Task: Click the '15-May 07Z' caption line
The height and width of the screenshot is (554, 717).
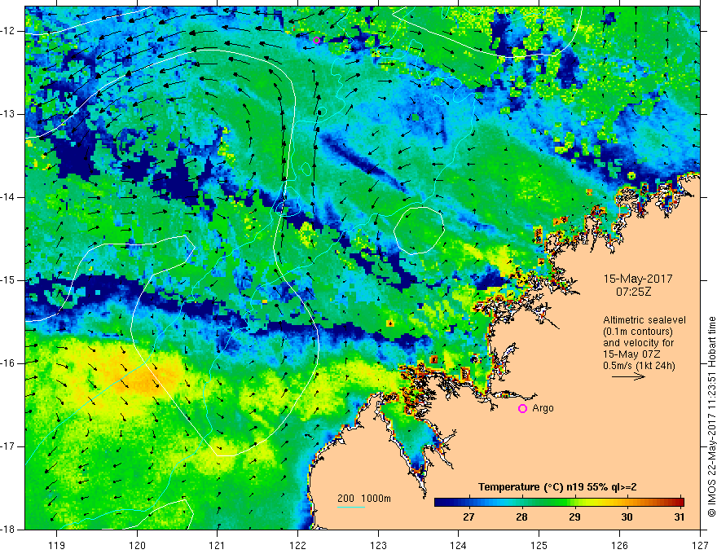Action: (x=632, y=354)
